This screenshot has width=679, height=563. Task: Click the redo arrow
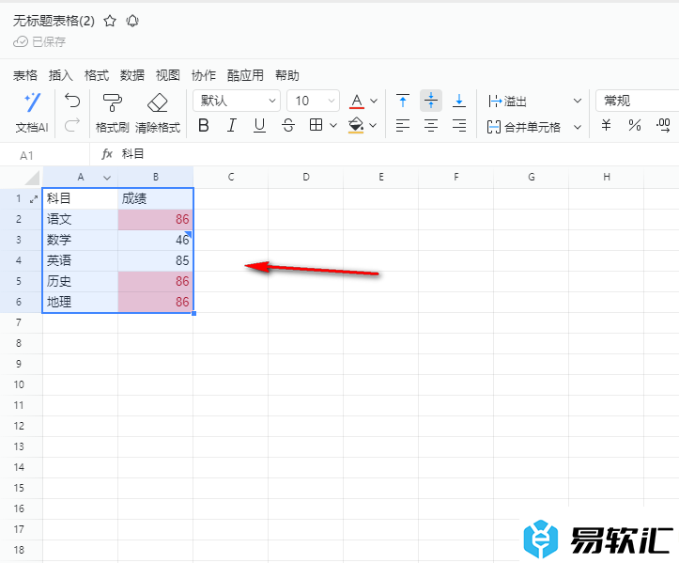[72, 125]
